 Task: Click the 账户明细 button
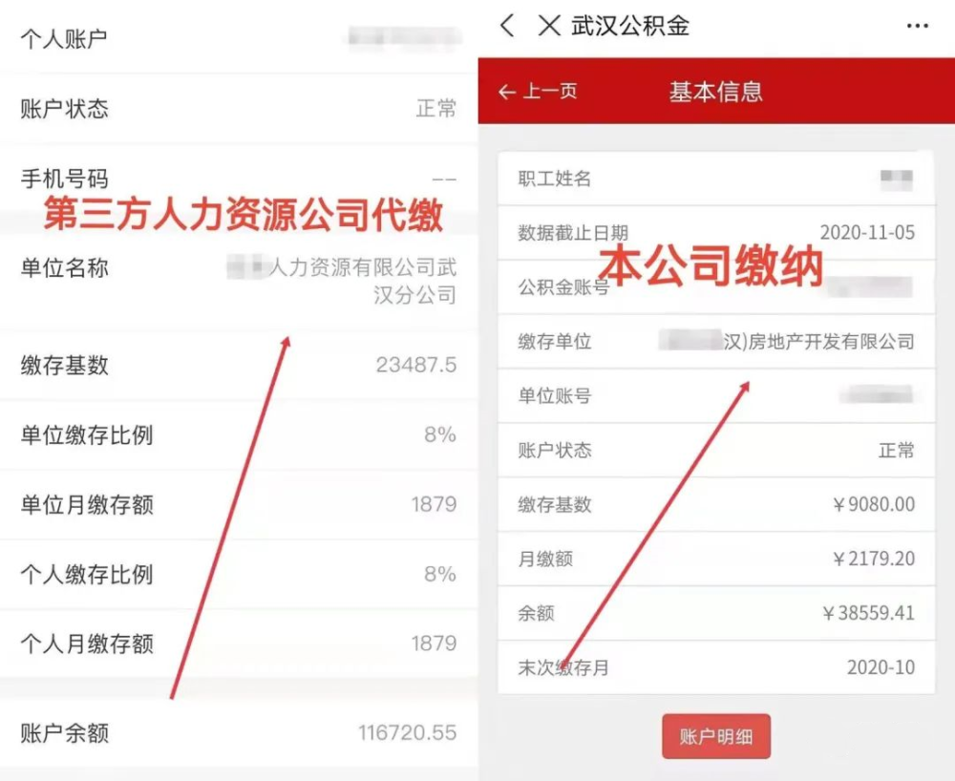click(716, 736)
